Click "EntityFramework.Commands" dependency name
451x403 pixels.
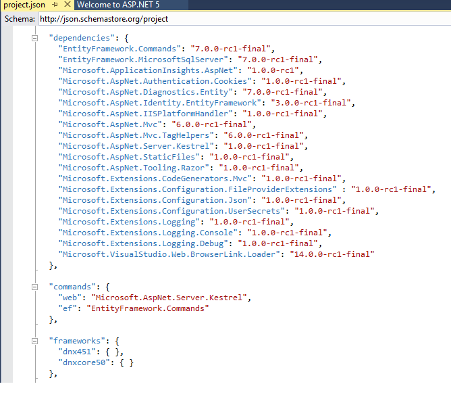120,49
